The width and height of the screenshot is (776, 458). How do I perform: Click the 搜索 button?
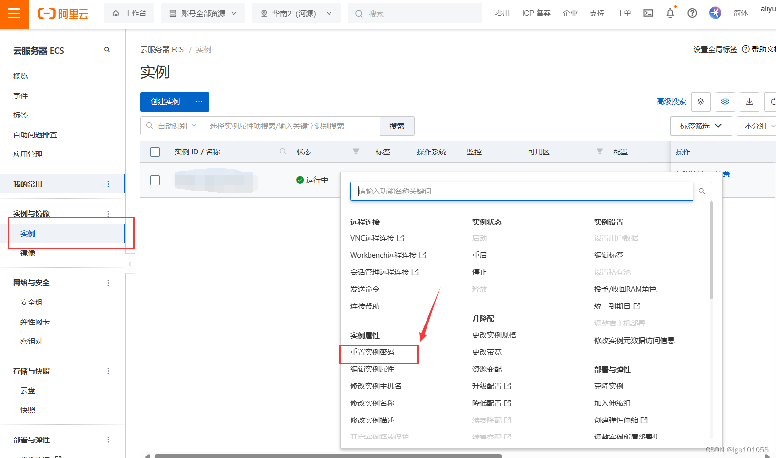point(397,126)
